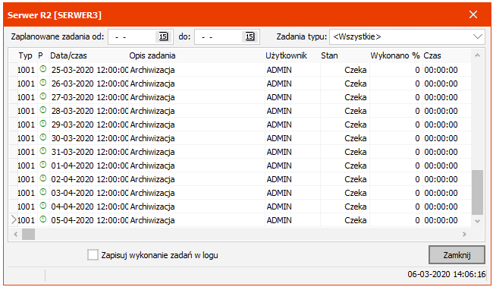Click clock icon of 25-03-2020 task
The height and width of the screenshot is (287, 493).
point(43,69)
